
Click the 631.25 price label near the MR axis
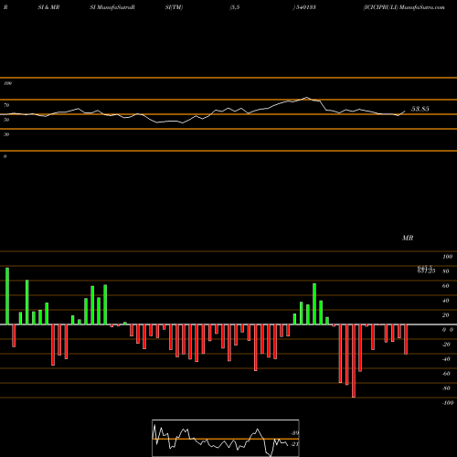tap(426, 271)
